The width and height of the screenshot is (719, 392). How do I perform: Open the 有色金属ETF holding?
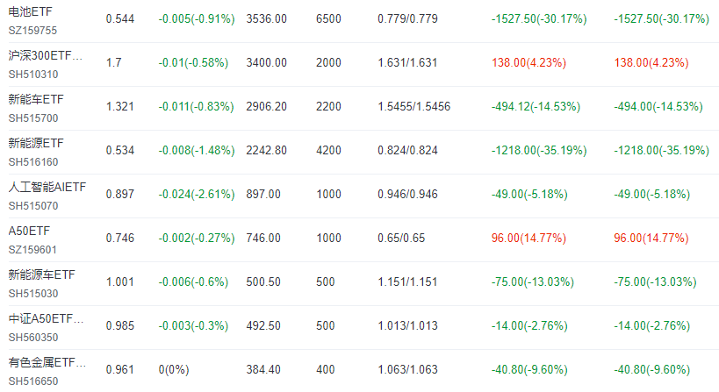pos(47,363)
